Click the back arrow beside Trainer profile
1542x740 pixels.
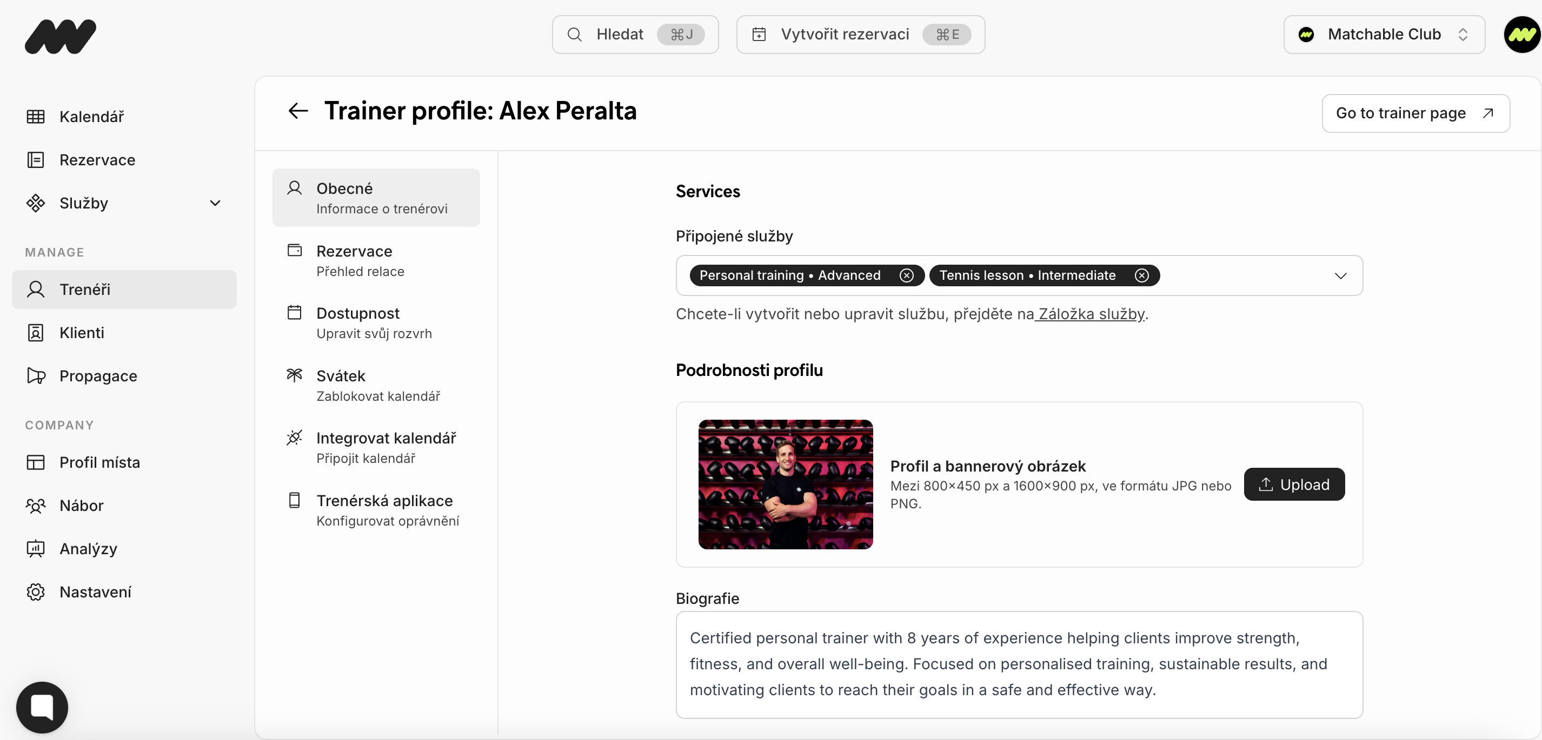coord(297,111)
